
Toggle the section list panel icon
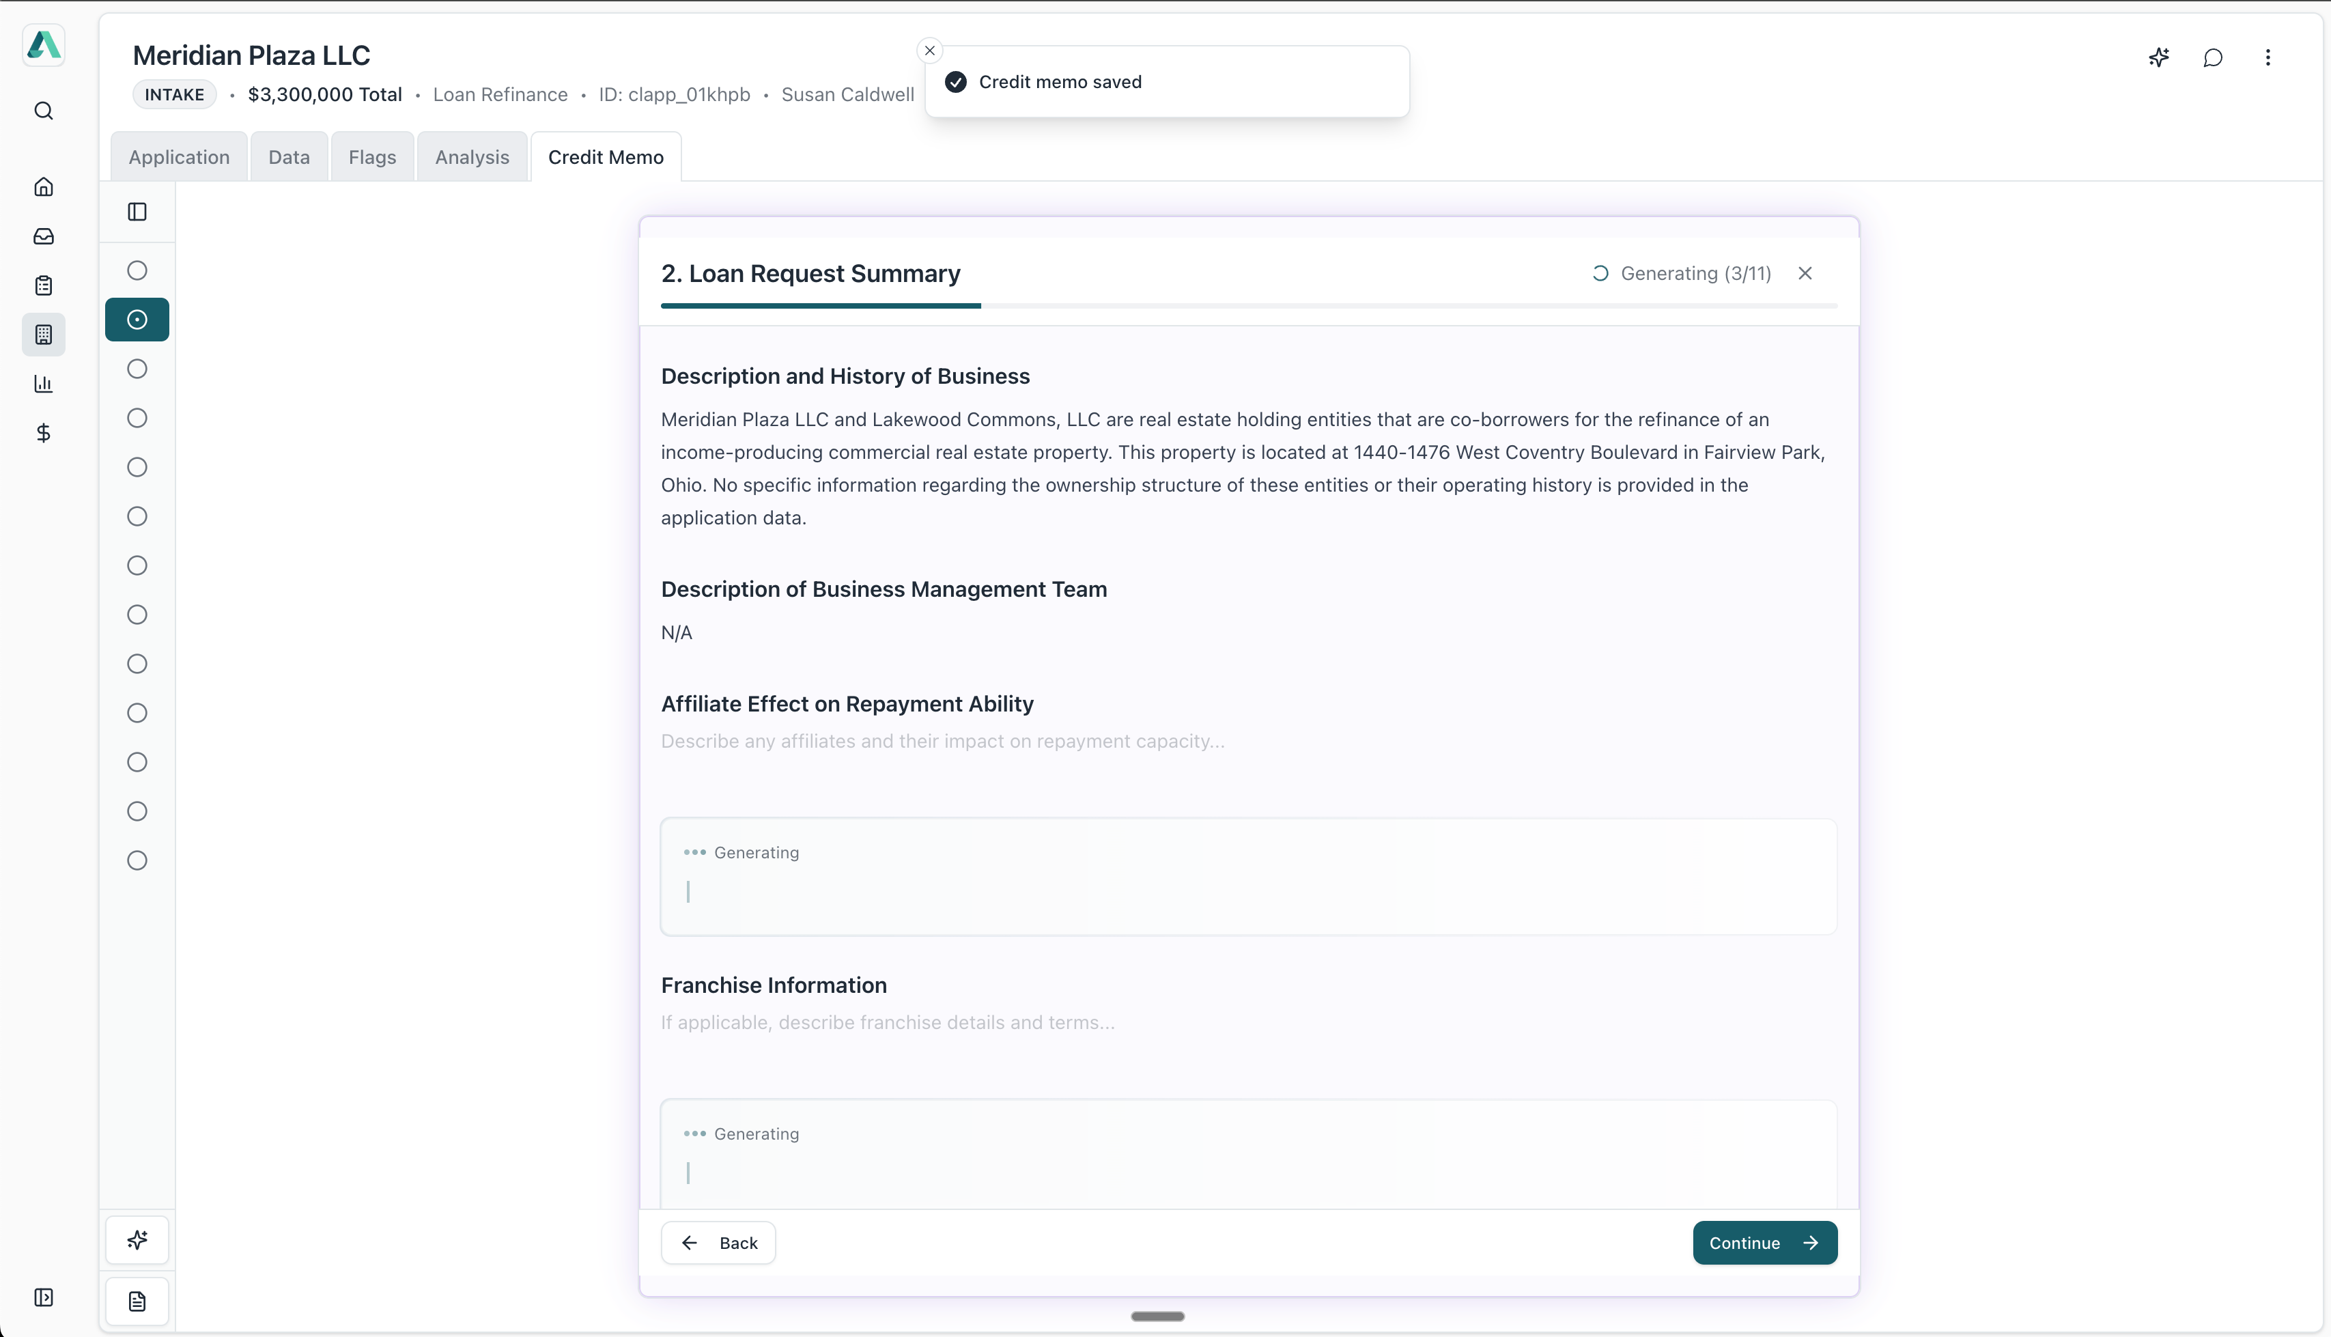tap(137, 212)
